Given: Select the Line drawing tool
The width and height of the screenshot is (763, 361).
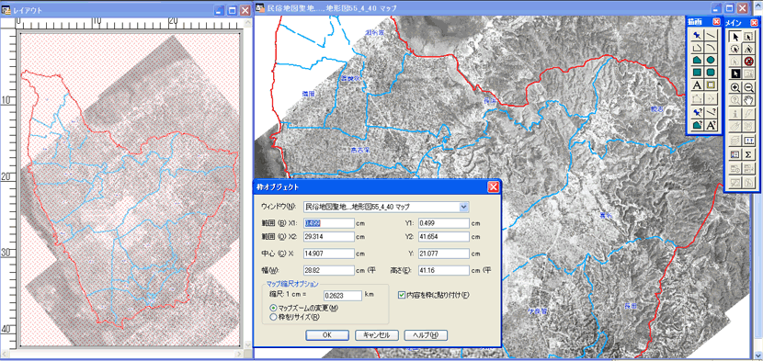Looking at the screenshot, I should click(x=711, y=36).
